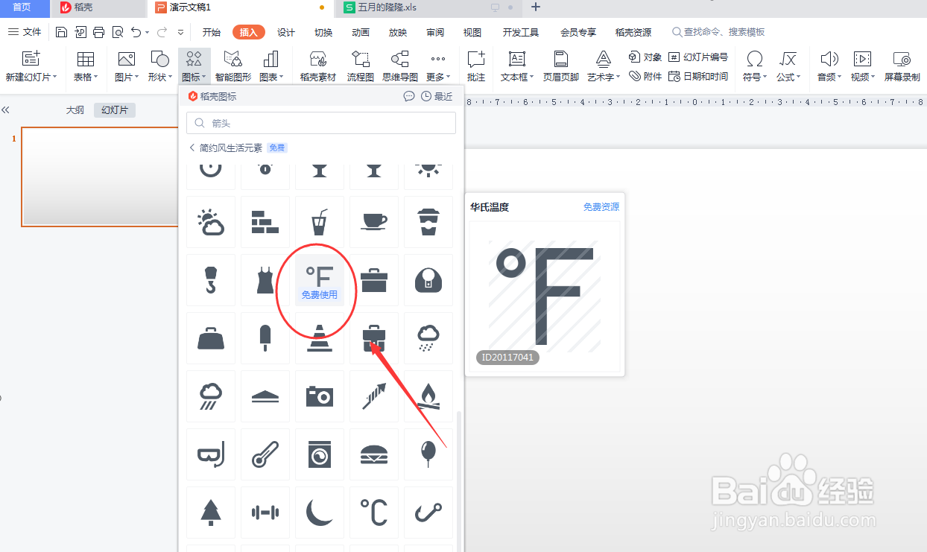Screen dimensions: 927x552
Task: Click the 公式 formula icon
Action: click(788, 60)
